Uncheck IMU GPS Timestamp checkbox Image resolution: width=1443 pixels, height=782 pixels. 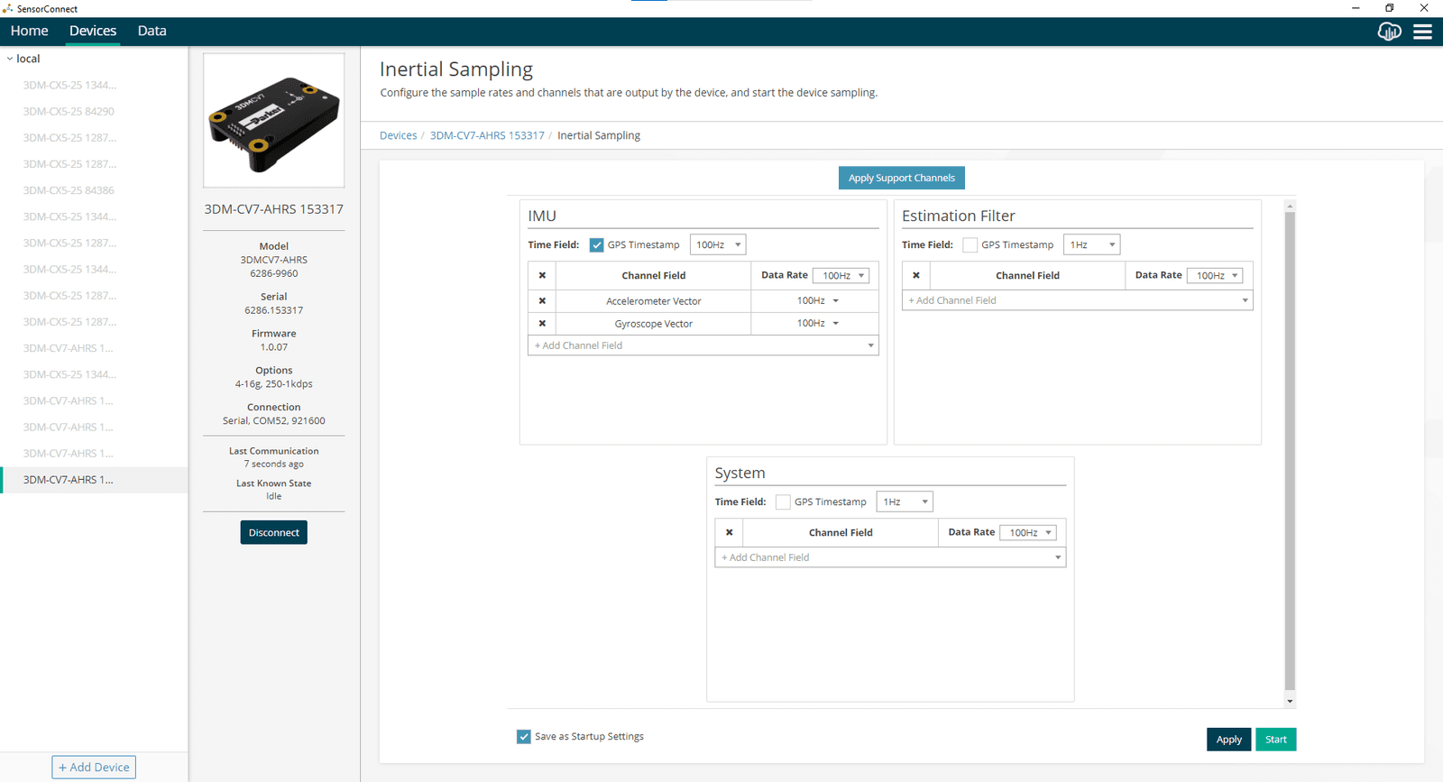(597, 245)
